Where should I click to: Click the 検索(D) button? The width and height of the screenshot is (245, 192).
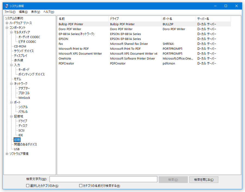point(173,180)
